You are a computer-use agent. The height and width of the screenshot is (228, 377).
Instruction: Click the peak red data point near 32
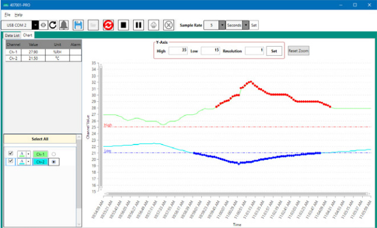coord(250,82)
